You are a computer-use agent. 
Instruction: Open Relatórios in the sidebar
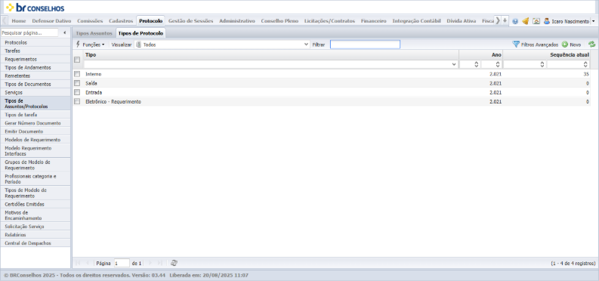[36, 235]
